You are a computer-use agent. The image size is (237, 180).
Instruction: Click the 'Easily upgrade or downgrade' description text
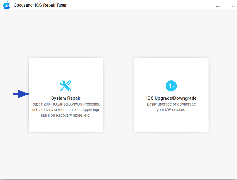point(171,104)
